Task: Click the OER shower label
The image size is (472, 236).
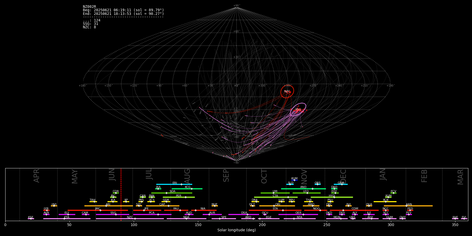Action: (x=298, y=213)
